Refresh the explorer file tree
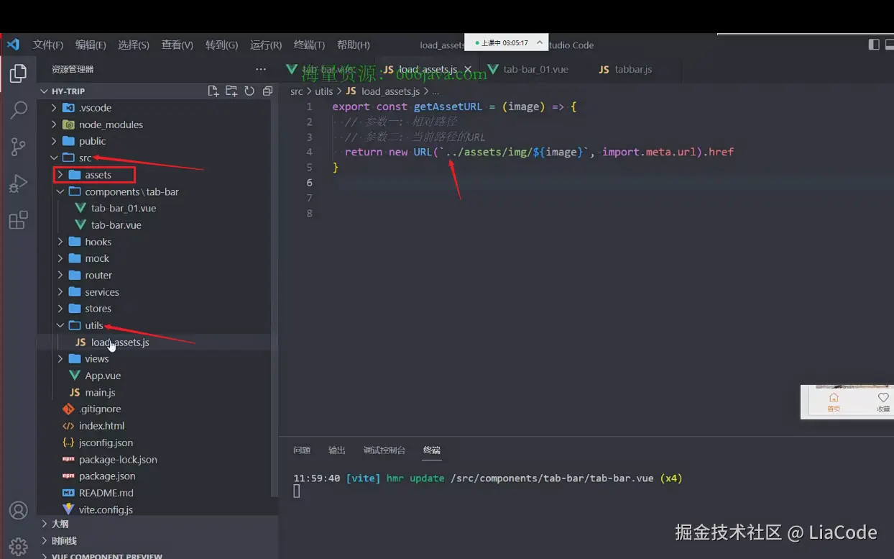This screenshot has width=894, height=559. coord(249,91)
